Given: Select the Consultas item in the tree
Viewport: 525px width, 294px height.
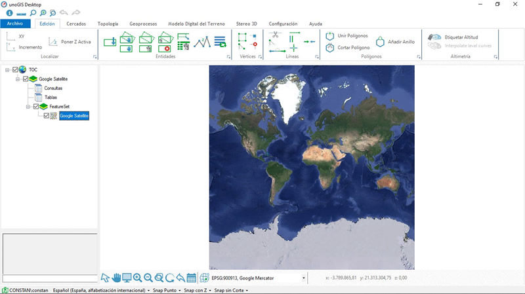Looking at the screenshot, I should pyautogui.click(x=53, y=88).
